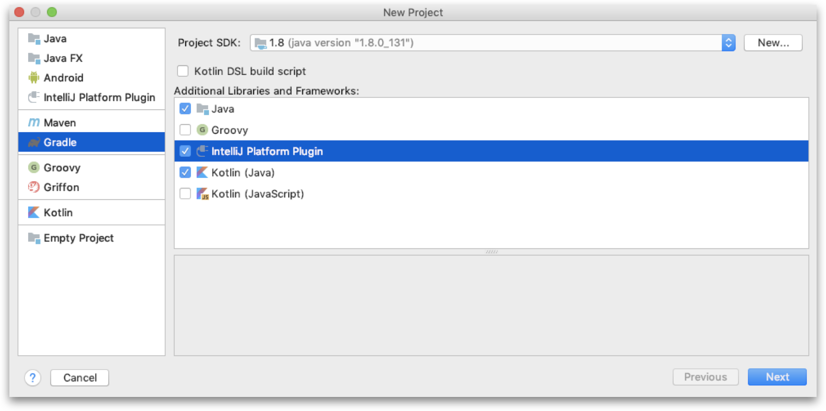Click the Cancel button
The height and width of the screenshot is (411, 826).
point(80,378)
